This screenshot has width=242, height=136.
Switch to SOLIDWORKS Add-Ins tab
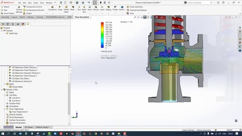pyautogui.click(x=55, y=17)
